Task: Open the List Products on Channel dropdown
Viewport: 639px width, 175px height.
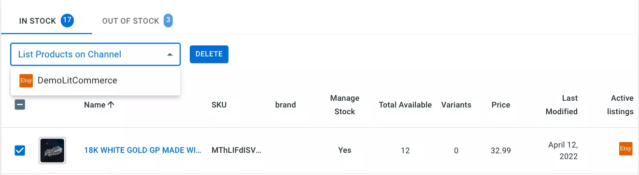Action: coord(95,54)
